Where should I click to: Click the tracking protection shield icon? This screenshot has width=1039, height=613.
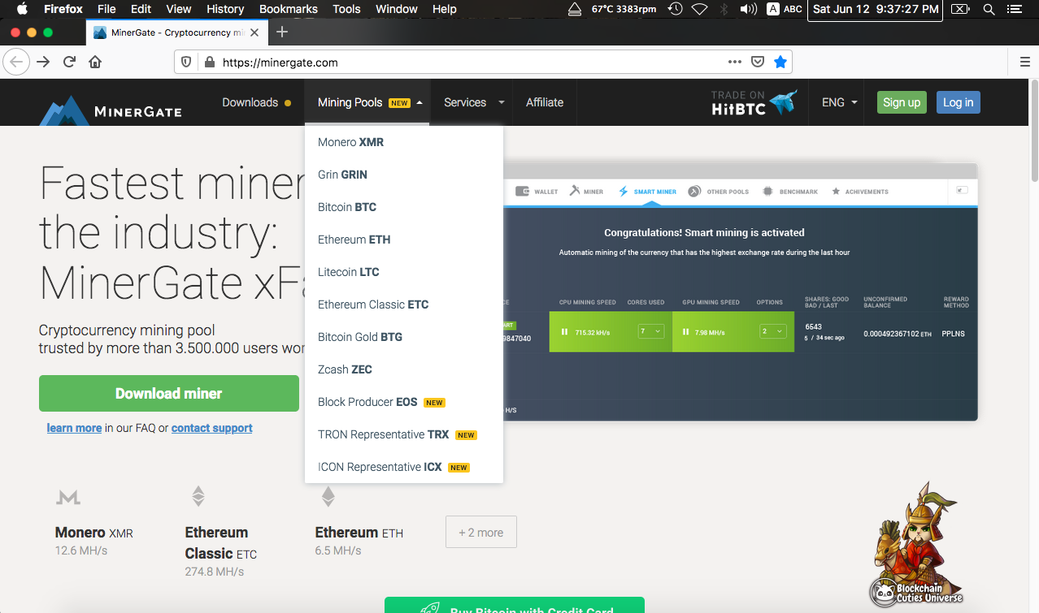[x=186, y=63]
